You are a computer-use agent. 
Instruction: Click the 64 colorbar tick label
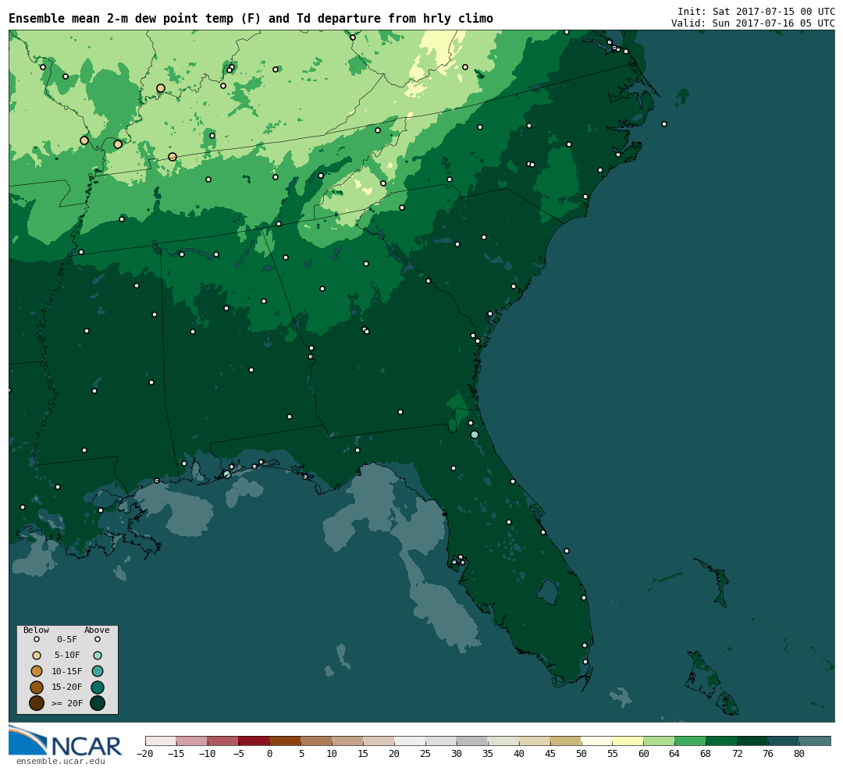(674, 754)
